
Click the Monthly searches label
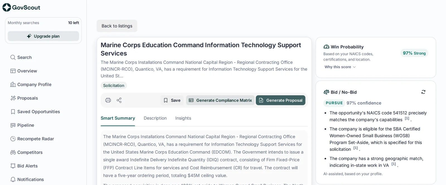pos(23,23)
